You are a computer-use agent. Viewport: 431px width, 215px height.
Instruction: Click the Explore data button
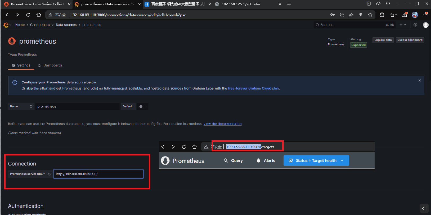pyautogui.click(x=383, y=40)
